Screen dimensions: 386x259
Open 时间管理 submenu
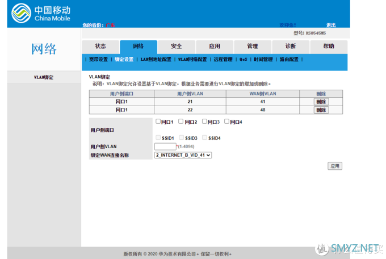pos(263,60)
